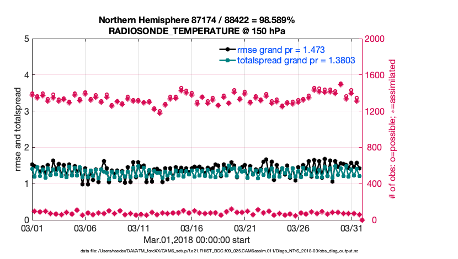The height and width of the screenshot is (259, 458).
Task: Select the 'rmse grand pr = 1.473' legend text
Action: (x=279, y=50)
